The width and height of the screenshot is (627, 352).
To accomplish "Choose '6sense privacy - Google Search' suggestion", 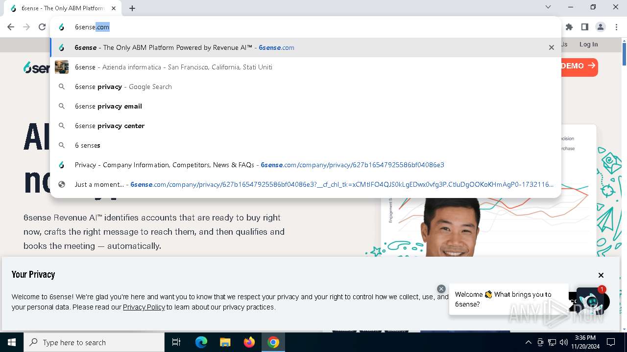I will (x=306, y=87).
